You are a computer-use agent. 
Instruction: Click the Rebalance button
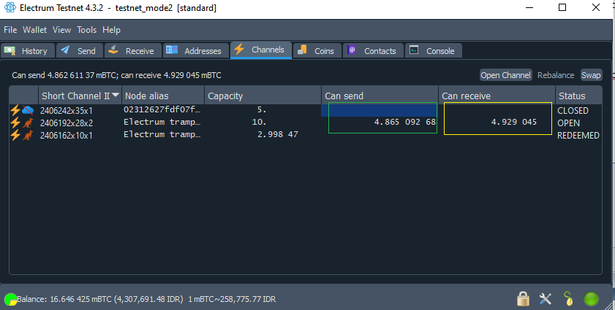coord(555,75)
